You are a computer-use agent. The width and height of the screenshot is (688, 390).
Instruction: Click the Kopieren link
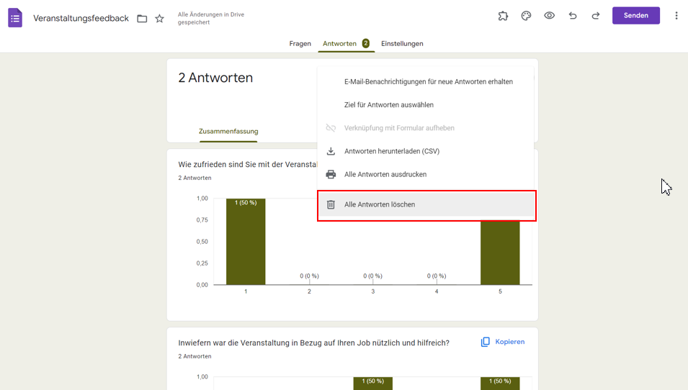coord(510,342)
